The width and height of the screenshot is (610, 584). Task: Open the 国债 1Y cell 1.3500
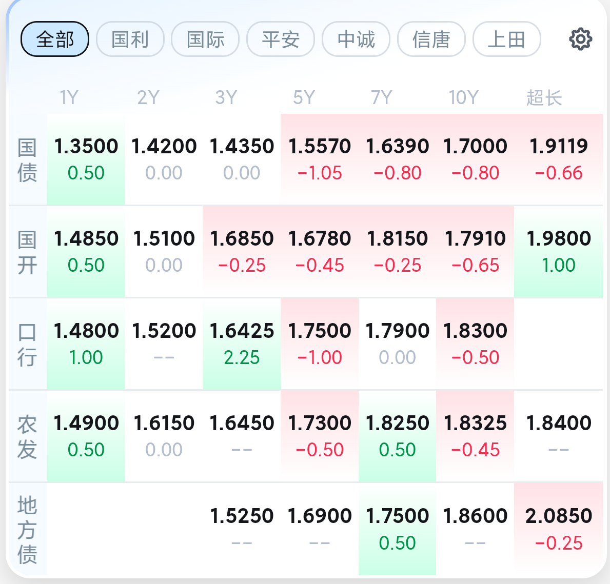(x=86, y=159)
